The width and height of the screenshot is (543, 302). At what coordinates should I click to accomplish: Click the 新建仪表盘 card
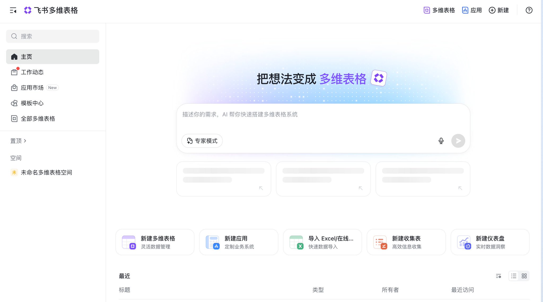click(490, 242)
